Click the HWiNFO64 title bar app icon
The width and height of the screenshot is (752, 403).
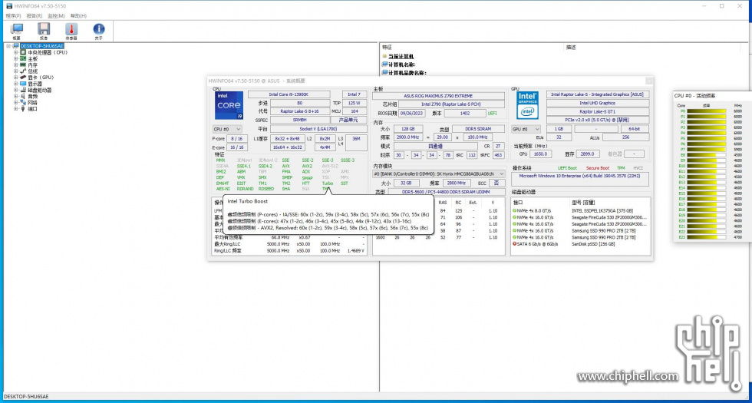[9, 6]
